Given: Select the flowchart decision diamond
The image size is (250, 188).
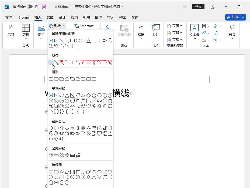Looking at the screenshot, I should 62,172.
